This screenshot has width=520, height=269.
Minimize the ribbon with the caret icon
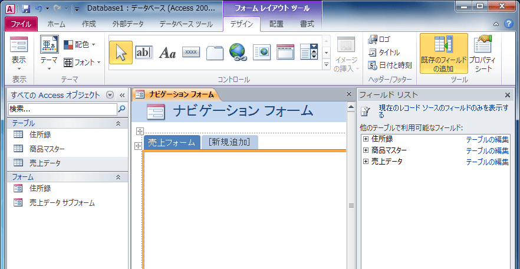pyautogui.click(x=496, y=24)
